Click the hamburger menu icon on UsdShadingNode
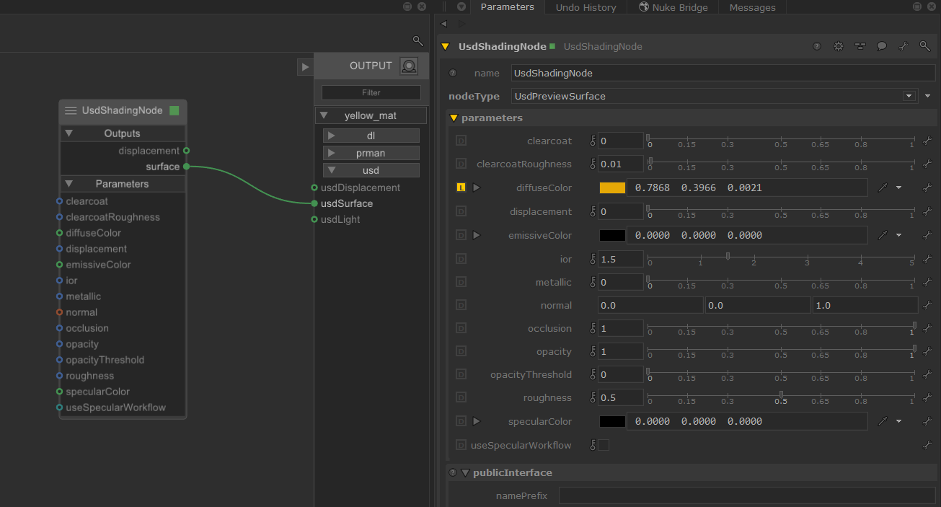 tap(71, 110)
